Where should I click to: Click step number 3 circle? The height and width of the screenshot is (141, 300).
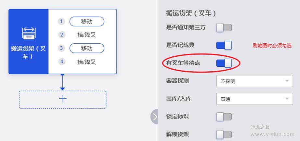61,48
